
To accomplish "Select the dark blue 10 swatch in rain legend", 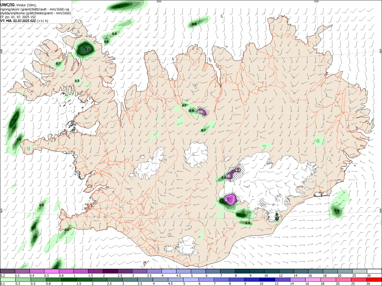I will [x=267, y=279].
